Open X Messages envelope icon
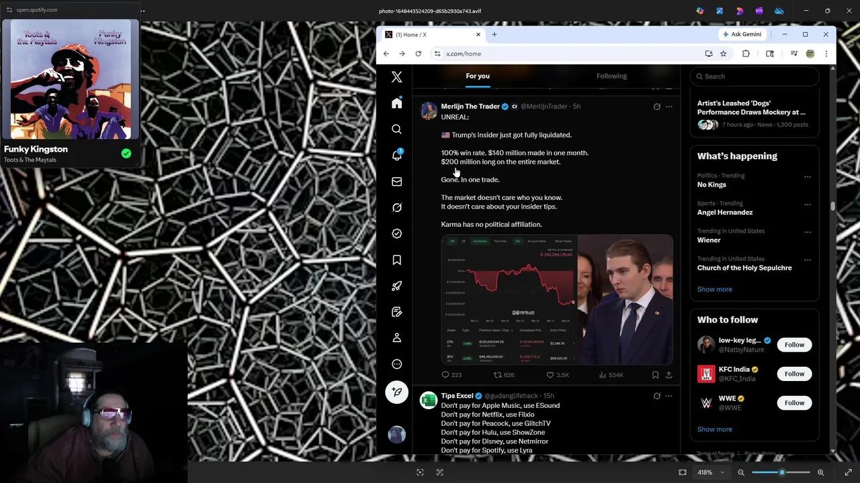 396,181
